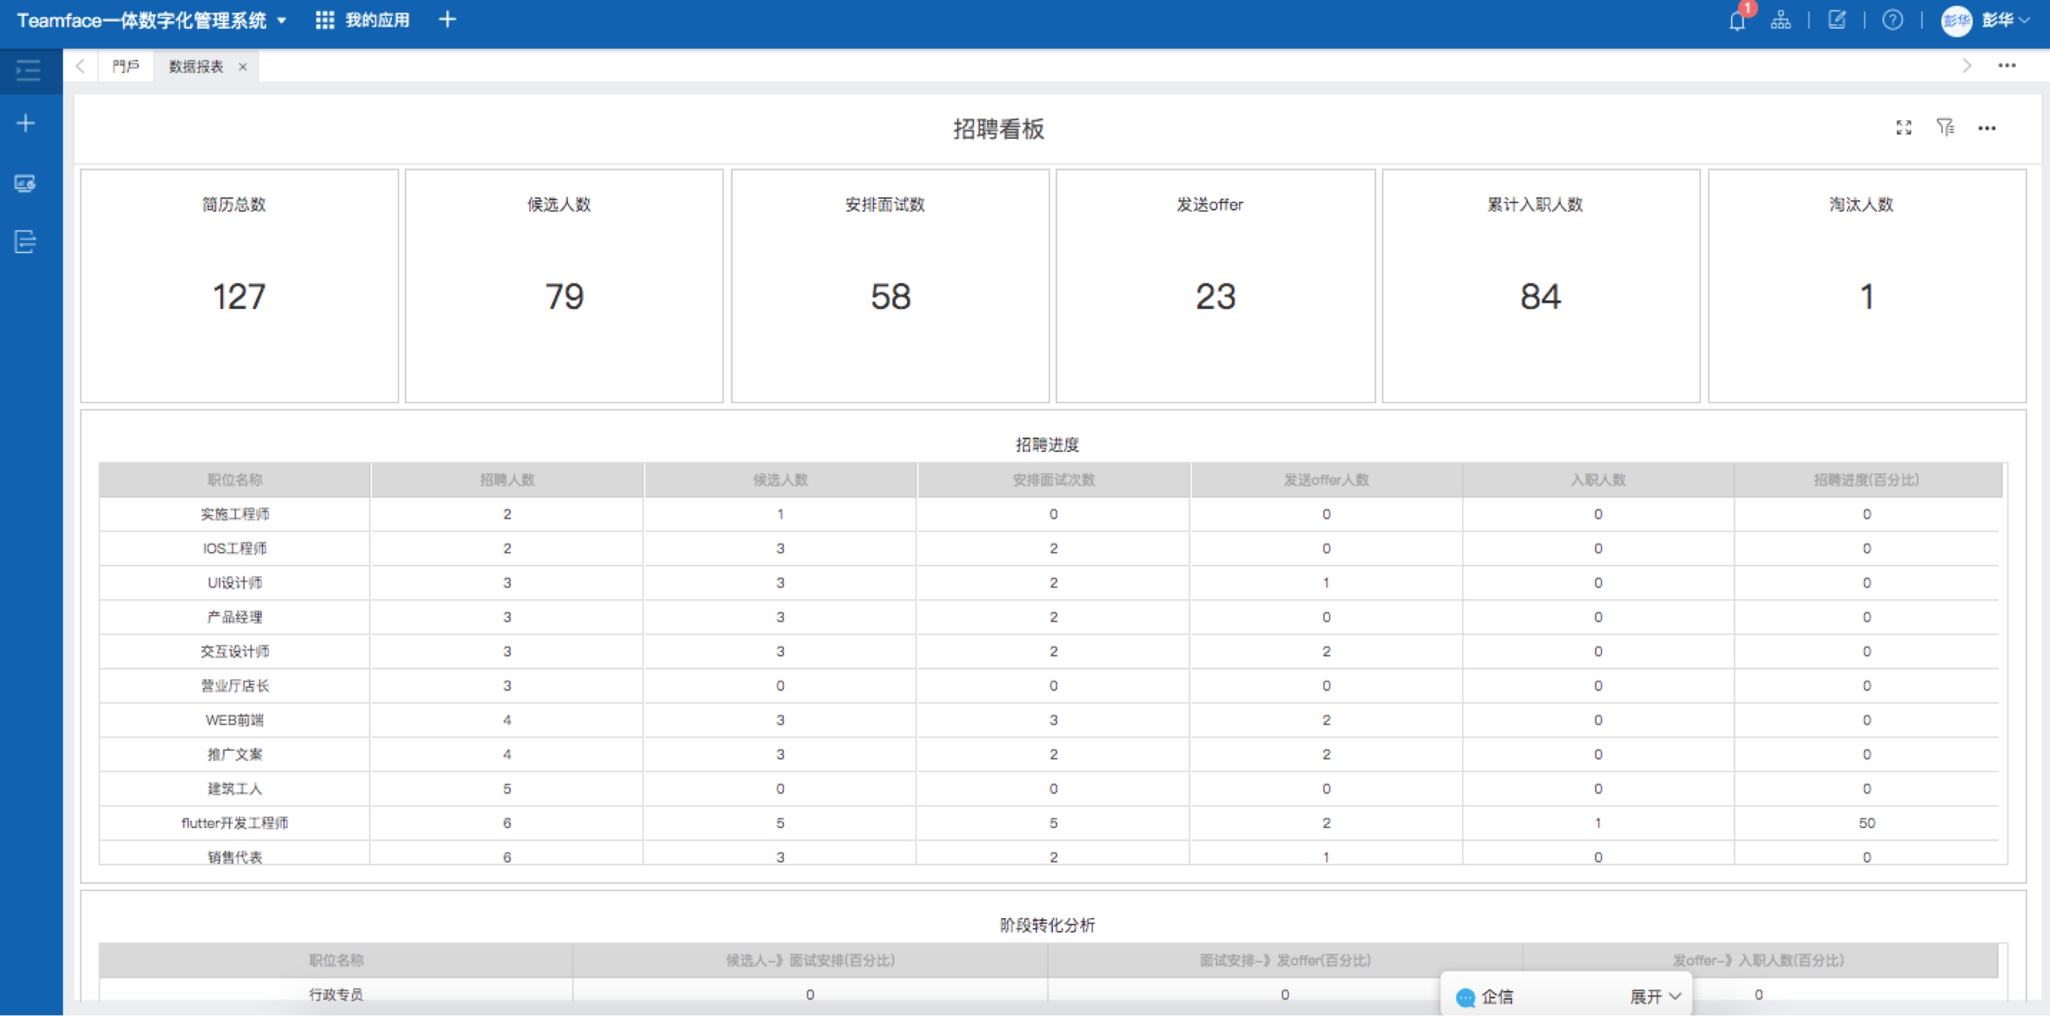The image size is (2050, 1016).
Task: Select the 产品经理 row
Action: coord(1049,617)
